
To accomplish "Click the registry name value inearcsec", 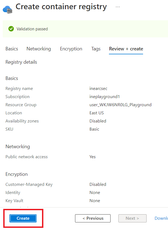I will point(99,89).
